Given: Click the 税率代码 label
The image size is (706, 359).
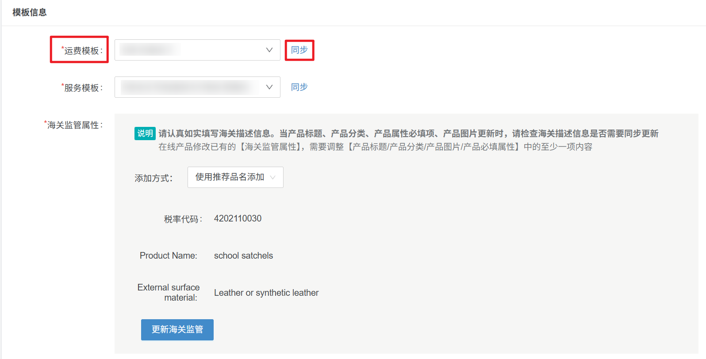Looking at the screenshot, I should [183, 219].
